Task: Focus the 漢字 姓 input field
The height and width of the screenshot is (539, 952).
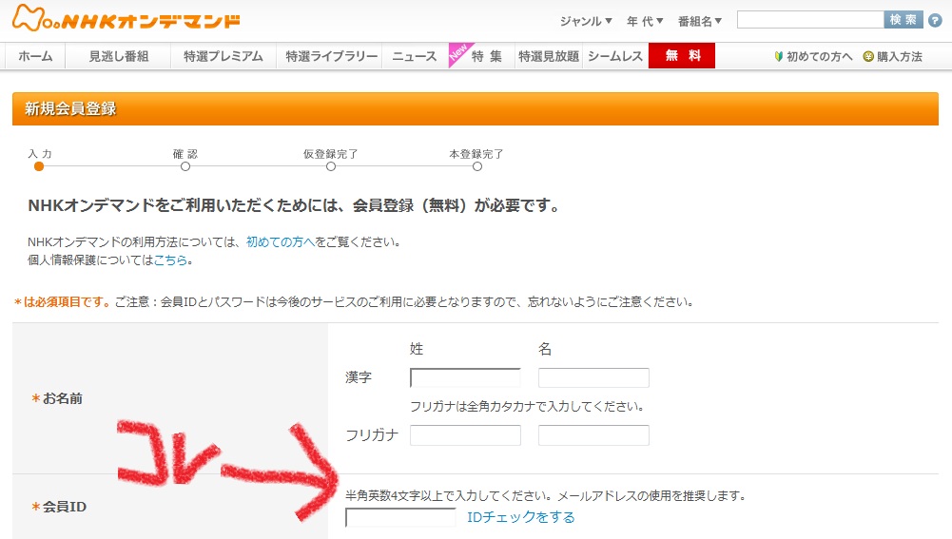Action: click(x=465, y=377)
